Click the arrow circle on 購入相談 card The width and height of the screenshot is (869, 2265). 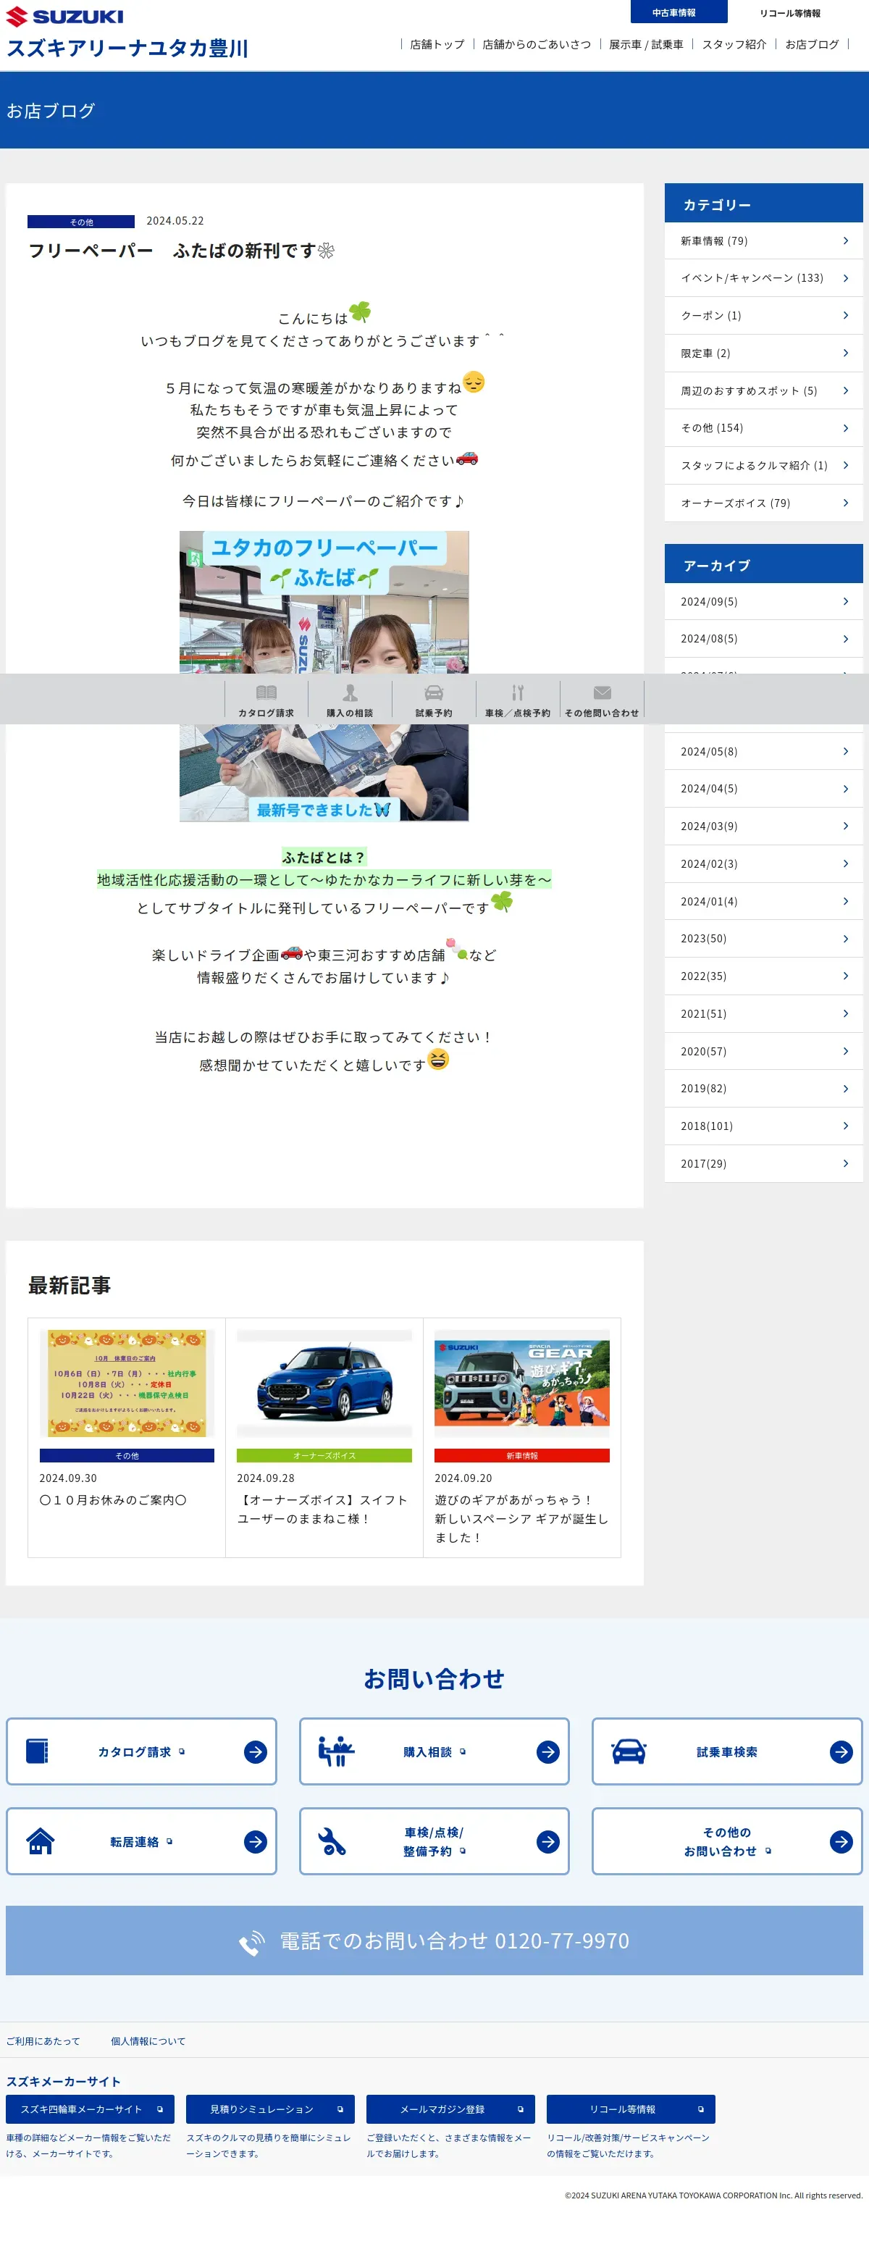548,1751
